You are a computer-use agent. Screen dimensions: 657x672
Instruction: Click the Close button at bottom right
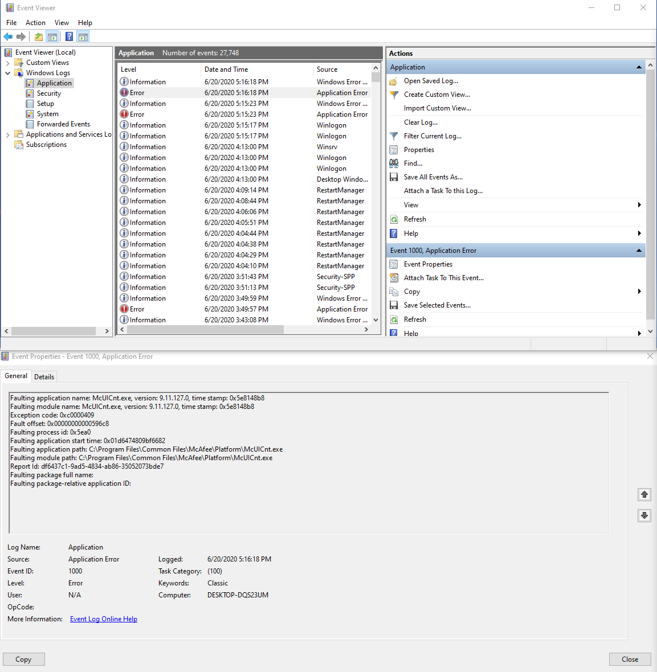coord(630,659)
